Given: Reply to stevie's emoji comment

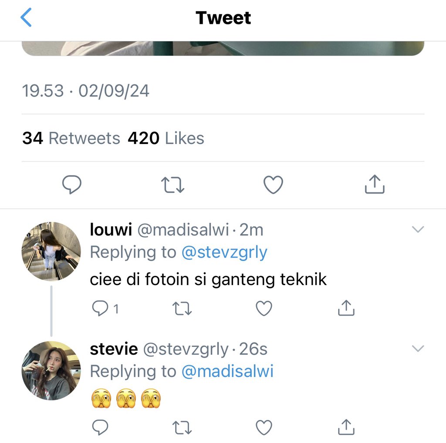Looking at the screenshot, I should click(x=100, y=427).
